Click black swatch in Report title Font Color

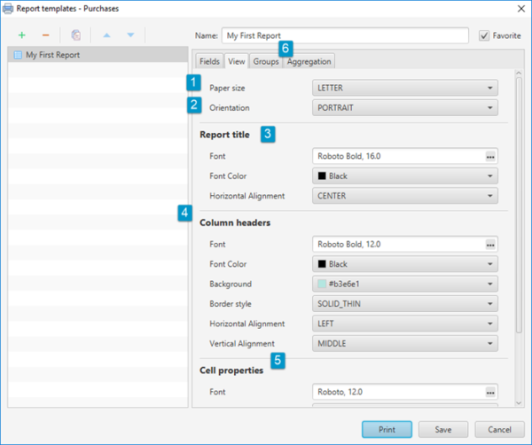322,176
